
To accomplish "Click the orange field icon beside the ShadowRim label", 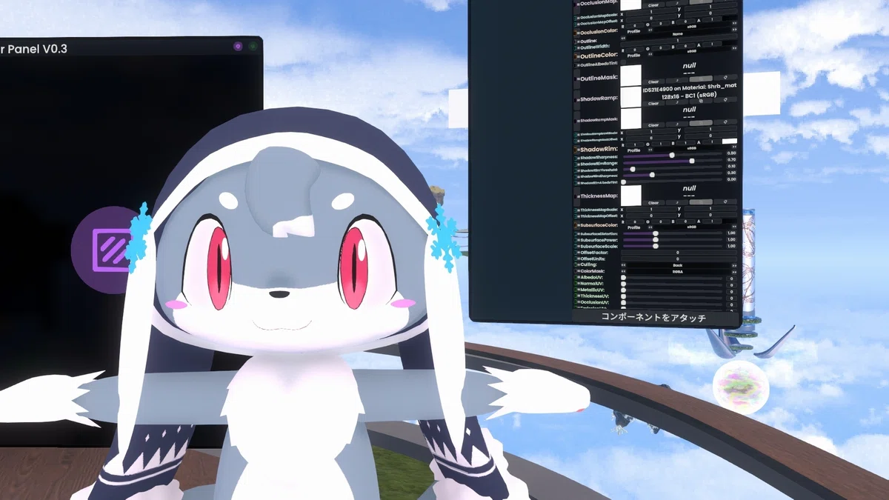I will click(x=576, y=150).
